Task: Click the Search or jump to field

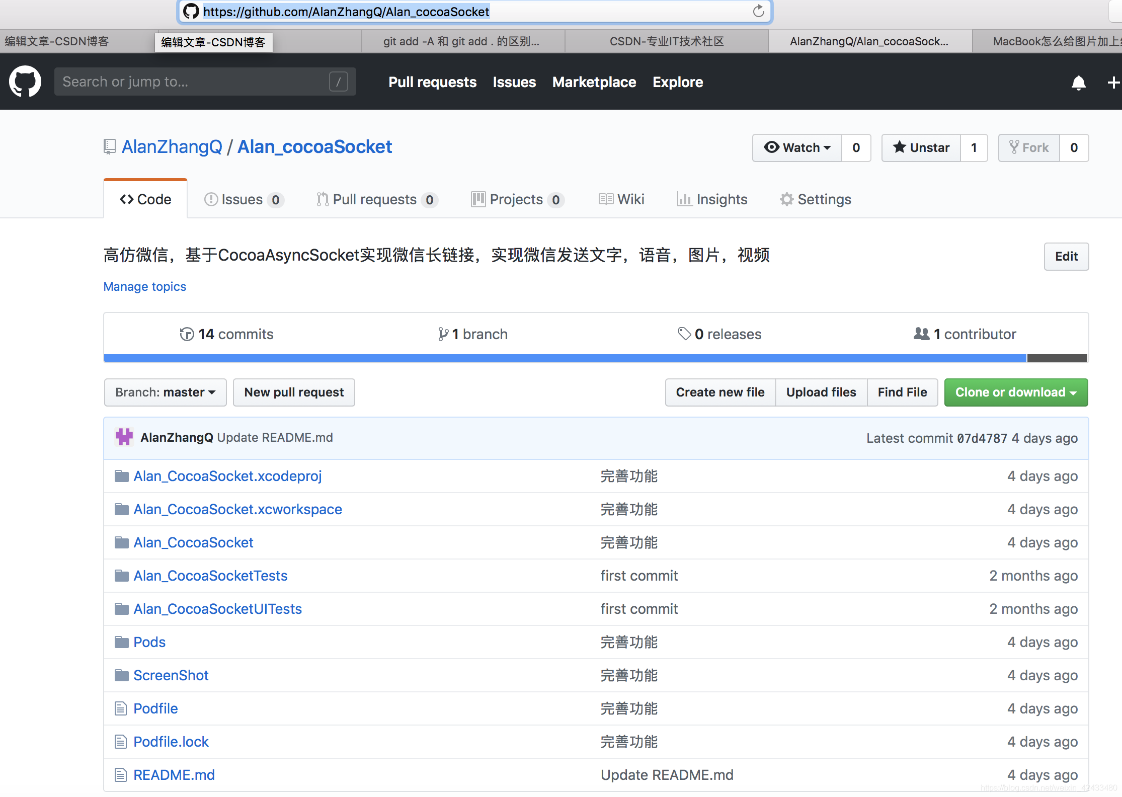Action: coord(205,82)
